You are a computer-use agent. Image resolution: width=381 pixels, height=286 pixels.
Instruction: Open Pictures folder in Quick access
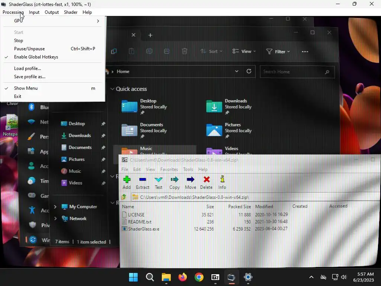pyautogui.click(x=229, y=130)
